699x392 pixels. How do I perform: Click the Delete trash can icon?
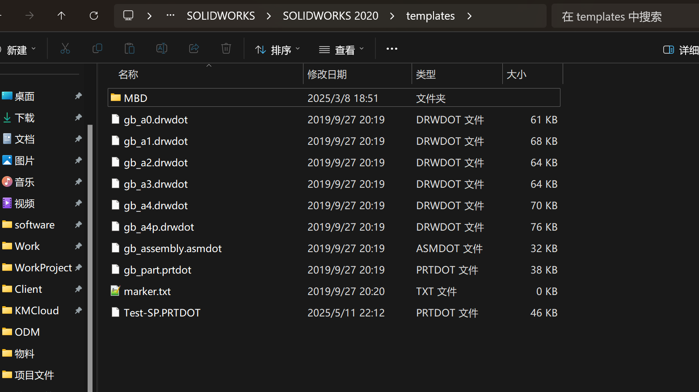click(x=226, y=49)
